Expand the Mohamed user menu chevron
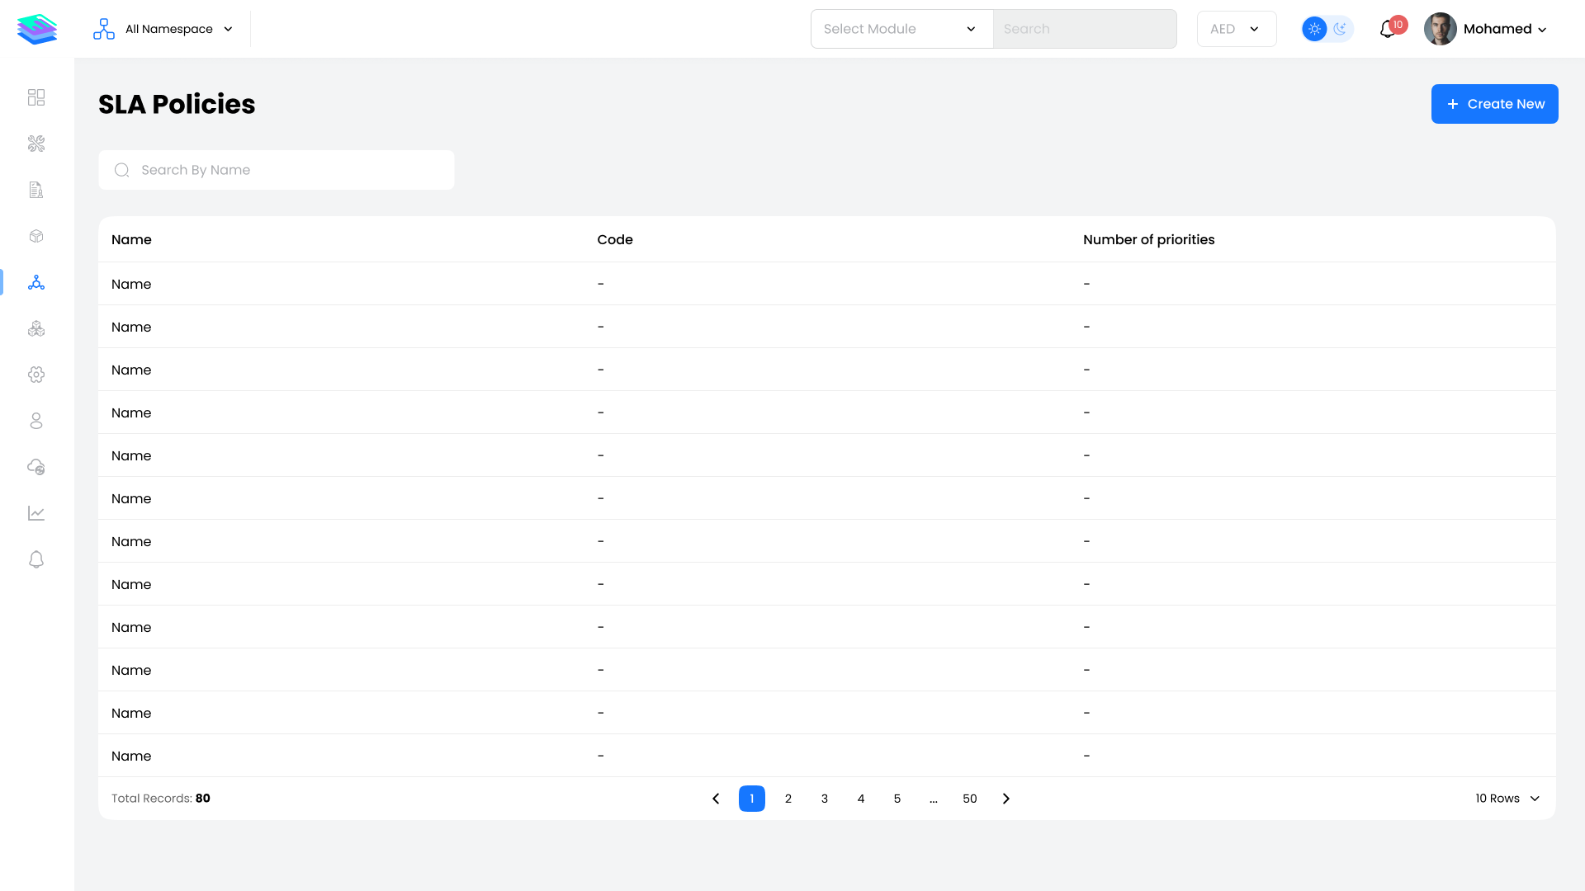Screen dimensions: 1585x891 (x=1542, y=30)
